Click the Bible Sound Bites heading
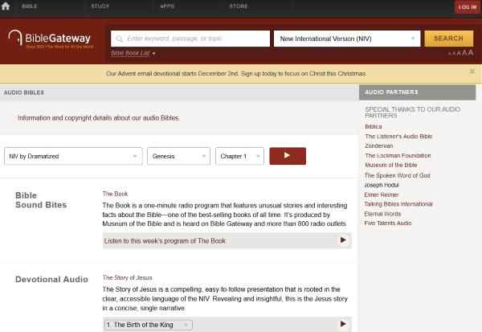Viewport: 482px width, 332px height. point(41,200)
